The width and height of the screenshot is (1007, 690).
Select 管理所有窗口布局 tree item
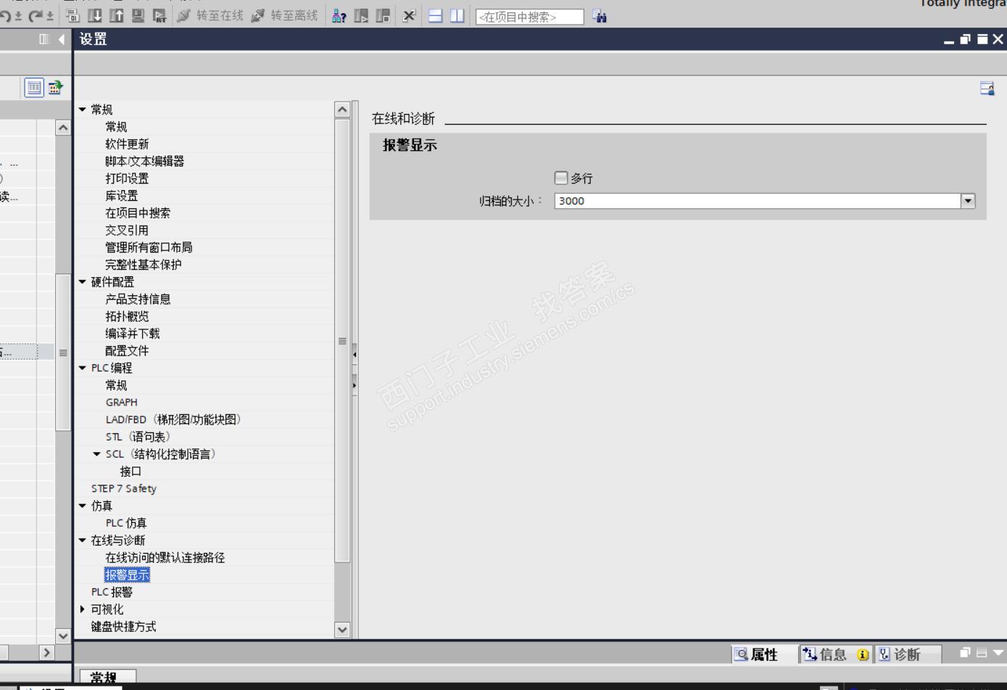(149, 247)
